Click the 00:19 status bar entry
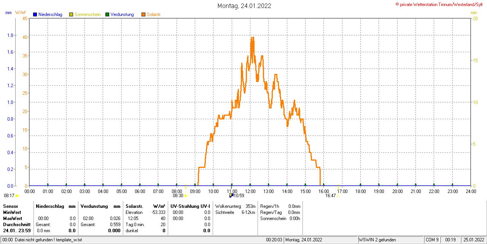487x244 pixels. (x=450, y=240)
